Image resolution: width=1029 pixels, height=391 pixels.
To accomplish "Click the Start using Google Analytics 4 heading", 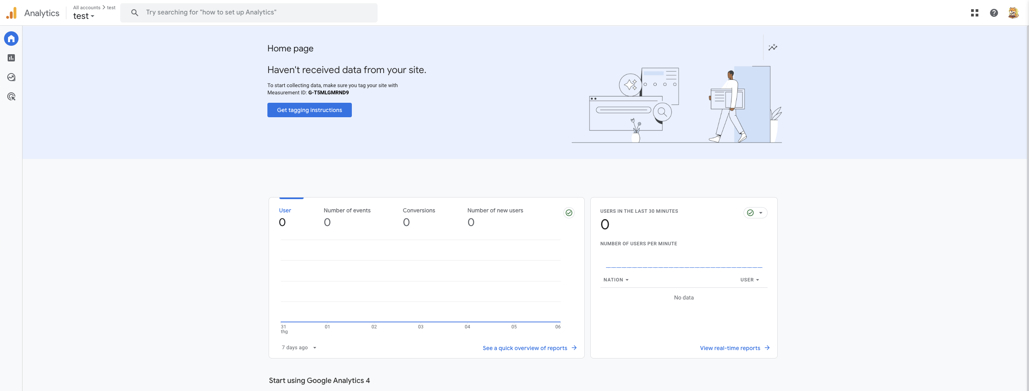I will pos(319,381).
